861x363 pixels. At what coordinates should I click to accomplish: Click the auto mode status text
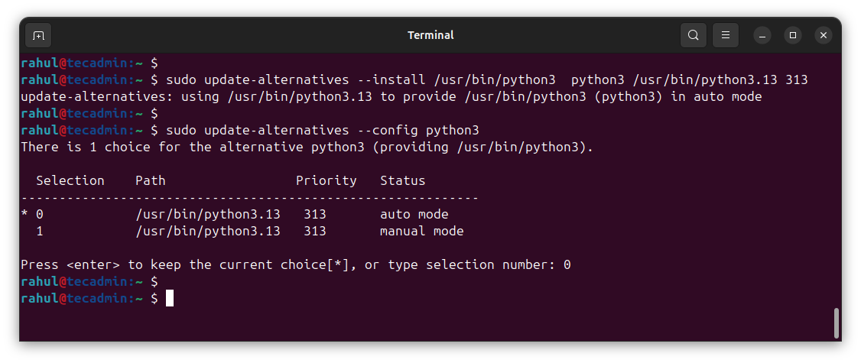(414, 214)
